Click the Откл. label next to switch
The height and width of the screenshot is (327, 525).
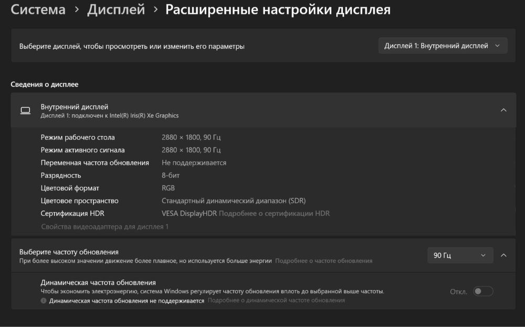click(458, 292)
